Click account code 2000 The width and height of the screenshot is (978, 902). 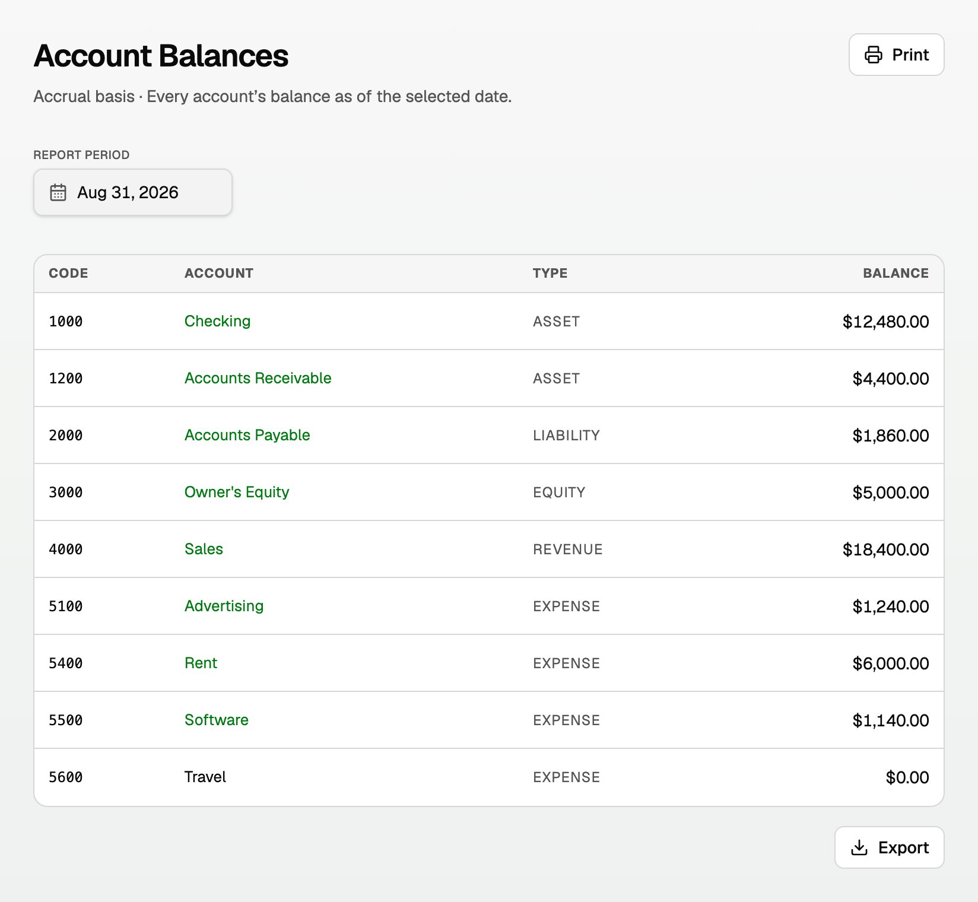pos(65,436)
